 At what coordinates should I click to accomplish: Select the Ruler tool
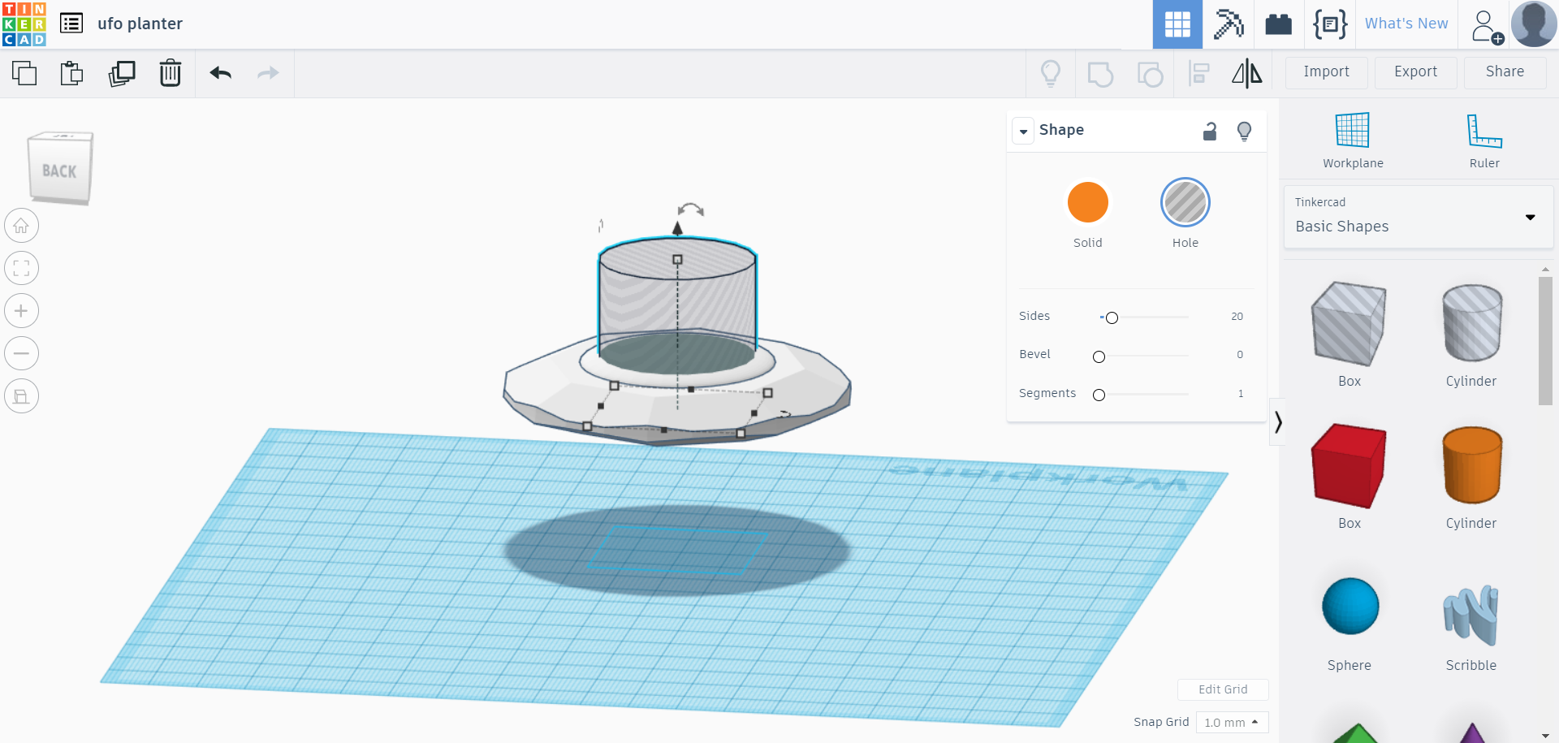coord(1484,140)
